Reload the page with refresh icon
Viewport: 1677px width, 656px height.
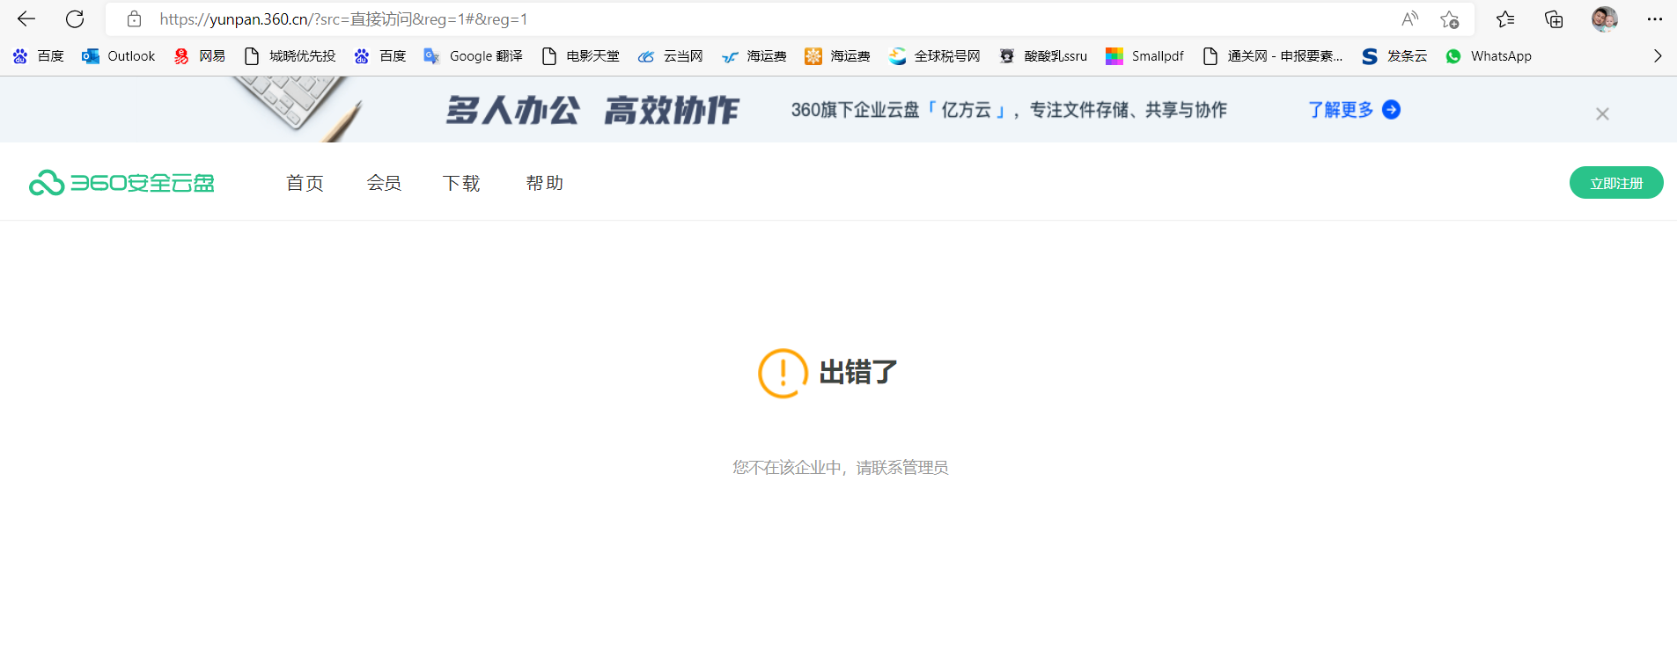click(x=75, y=18)
